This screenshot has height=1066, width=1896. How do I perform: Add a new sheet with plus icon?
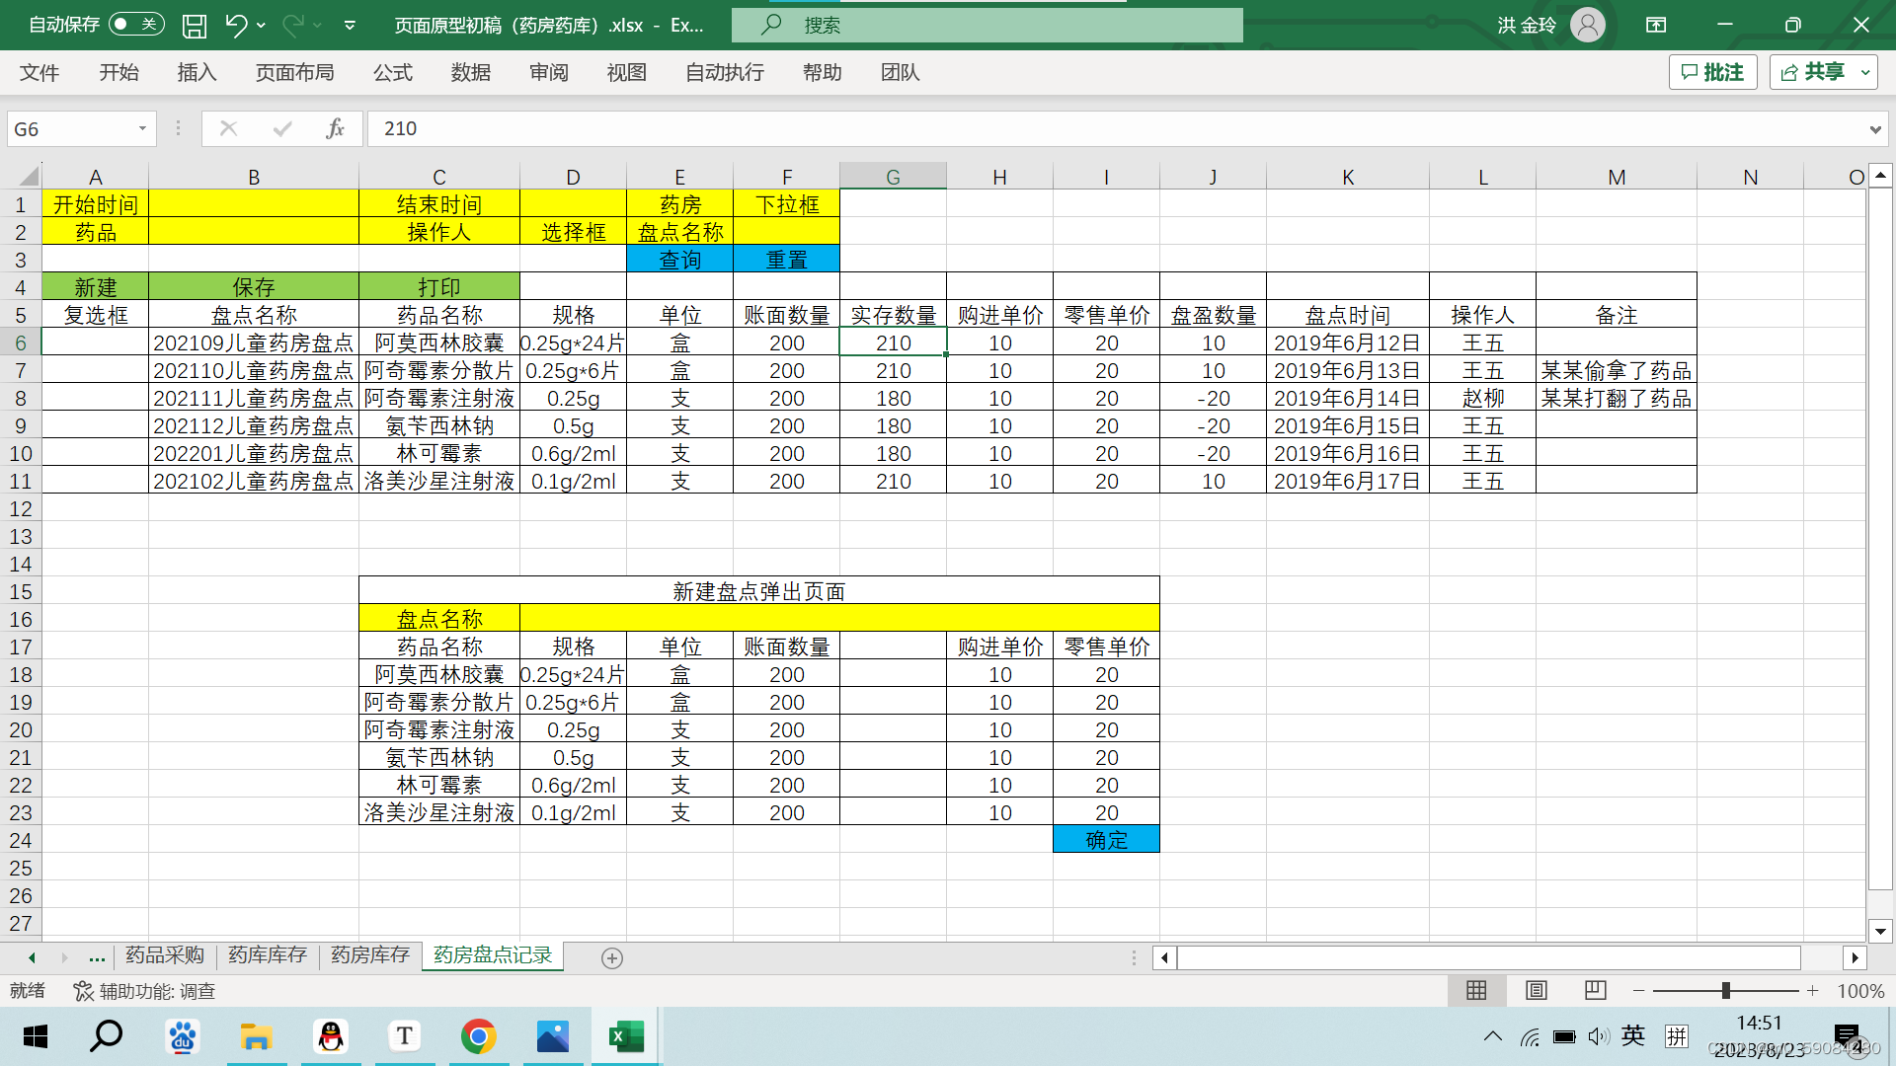(612, 958)
